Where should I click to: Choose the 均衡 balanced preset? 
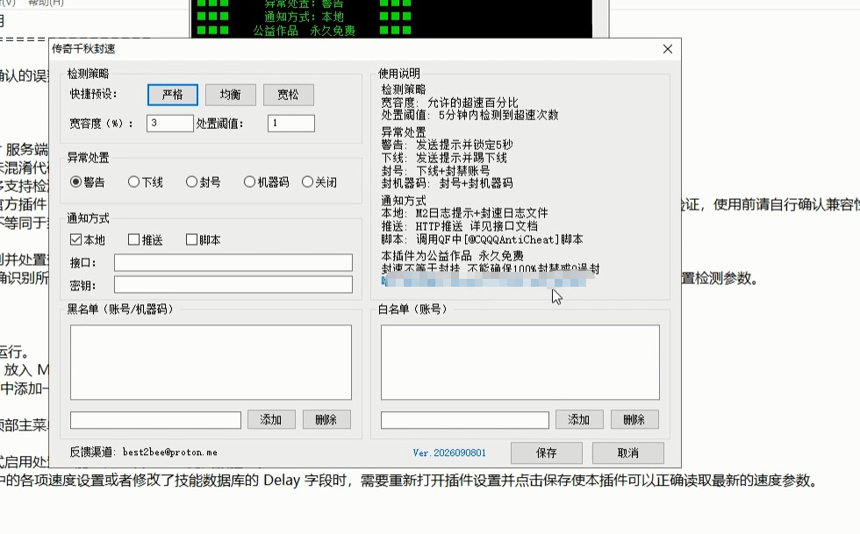(230, 95)
